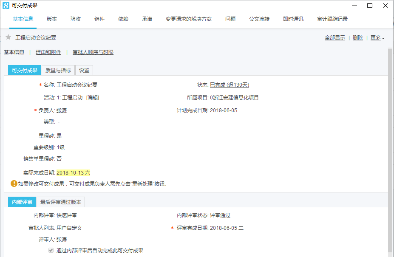Click the app logo icon in title bar
Screen dimensions: 394x257
tap(6, 6)
